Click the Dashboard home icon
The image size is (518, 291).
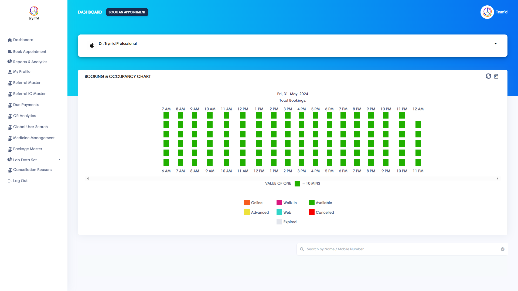[x=10, y=39]
